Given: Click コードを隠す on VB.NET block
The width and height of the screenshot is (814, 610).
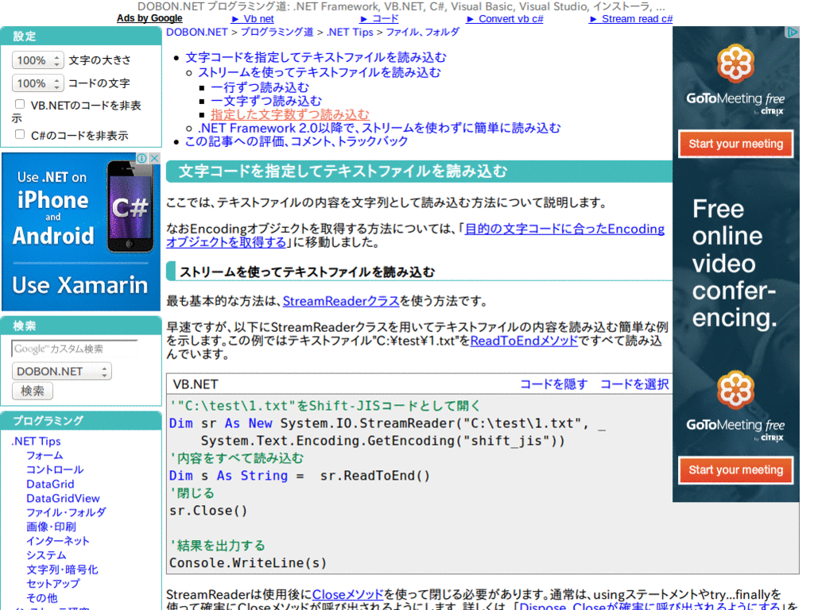Looking at the screenshot, I should coord(553,384).
